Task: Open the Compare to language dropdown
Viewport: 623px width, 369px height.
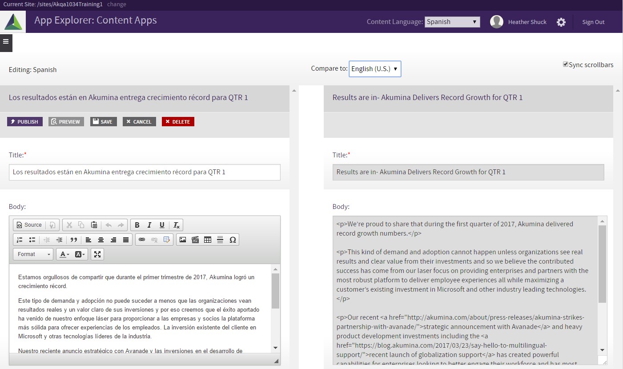Action: point(375,69)
